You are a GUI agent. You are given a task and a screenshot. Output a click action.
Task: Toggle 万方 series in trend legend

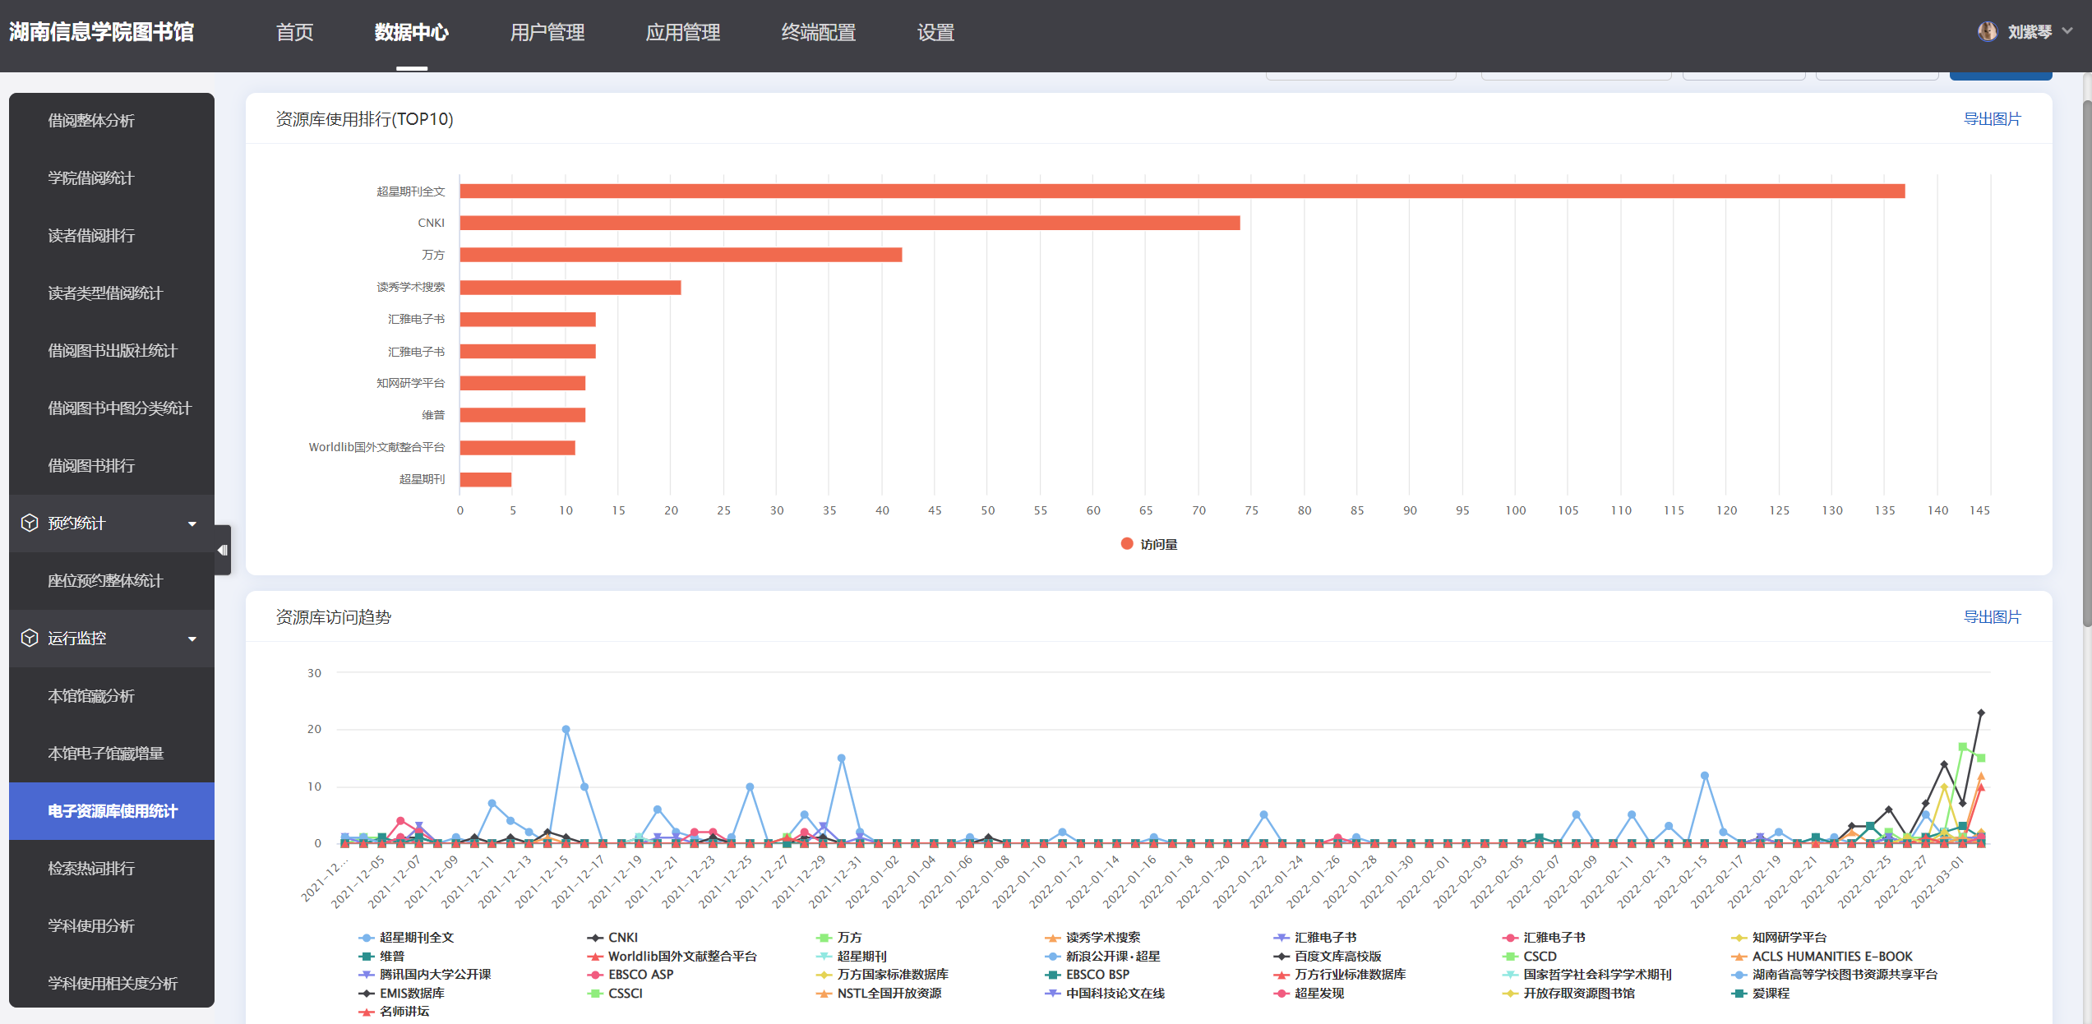point(849,938)
